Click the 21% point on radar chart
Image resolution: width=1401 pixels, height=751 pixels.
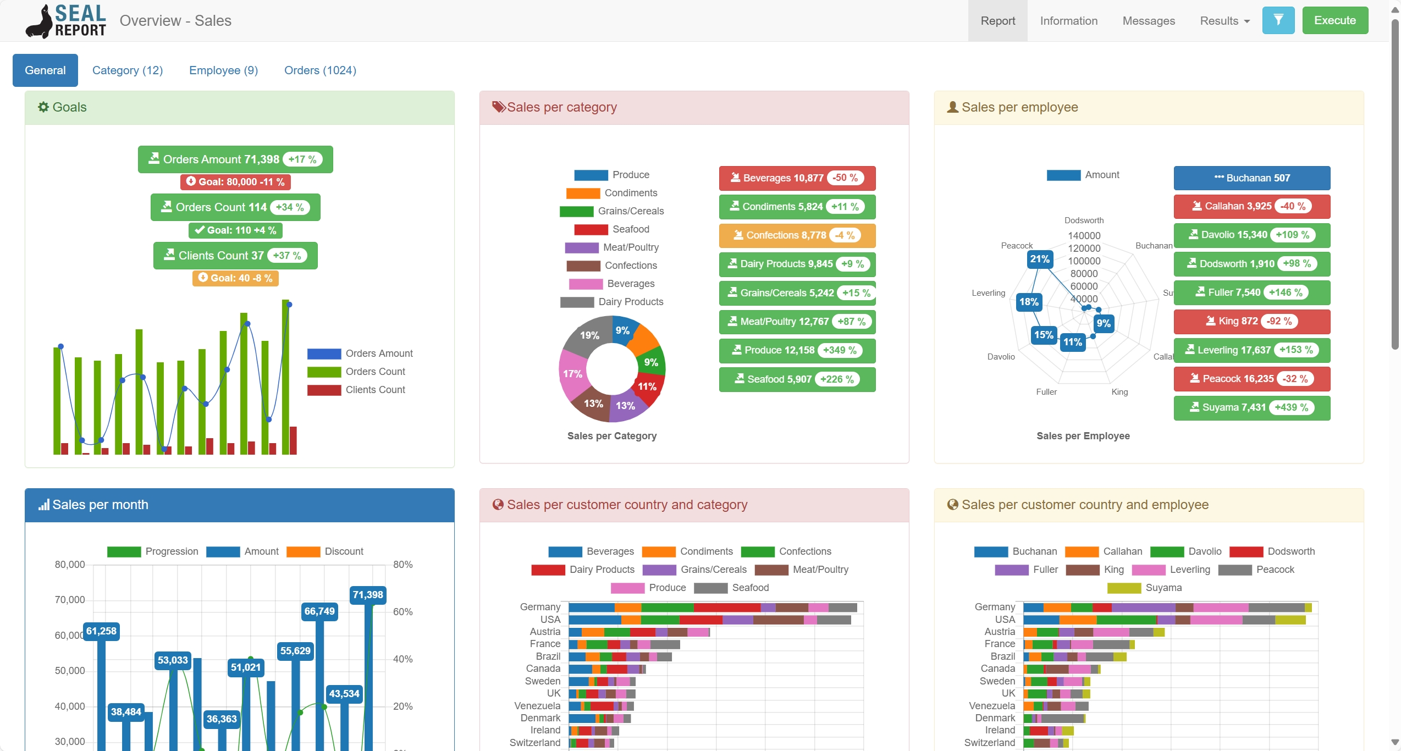[x=1039, y=259]
